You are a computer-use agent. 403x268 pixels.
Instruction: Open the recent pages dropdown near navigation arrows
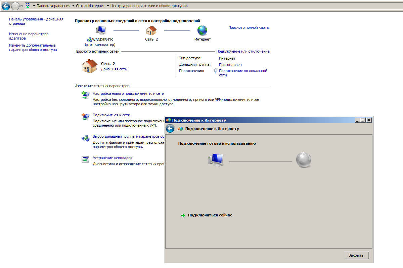tap(22, 6)
